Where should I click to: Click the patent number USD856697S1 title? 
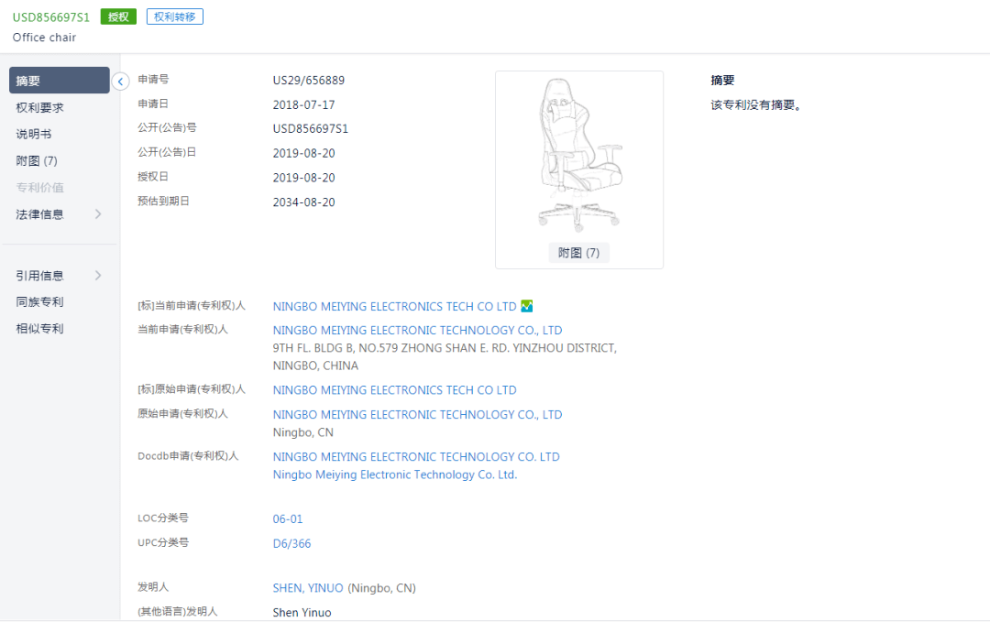(51, 16)
